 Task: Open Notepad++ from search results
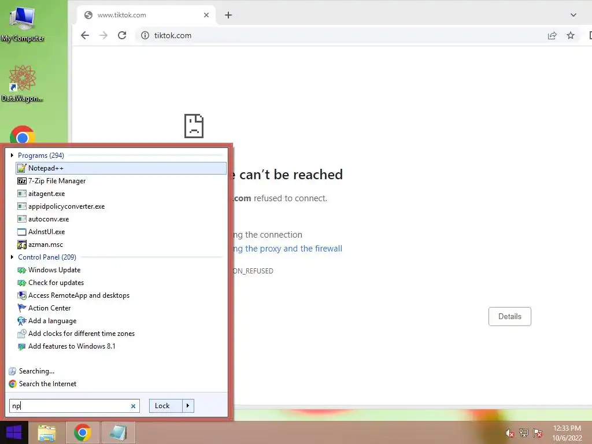[x=121, y=168]
